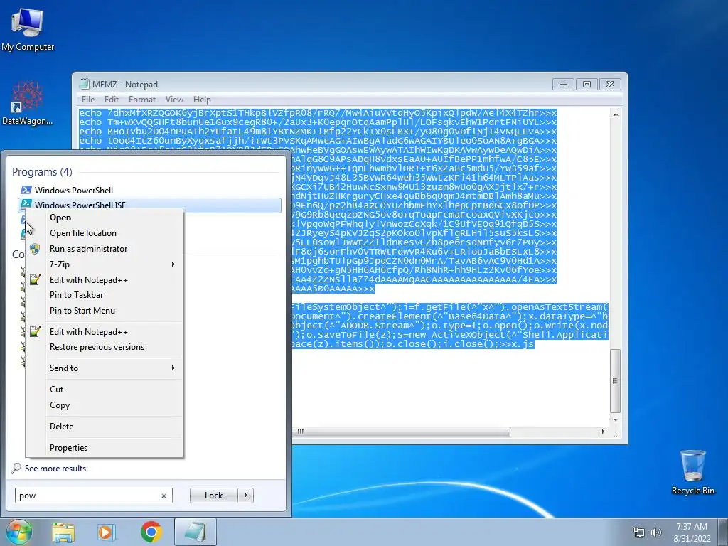Choose Copy in the context menu
The height and width of the screenshot is (546, 728).
click(x=105, y=405)
